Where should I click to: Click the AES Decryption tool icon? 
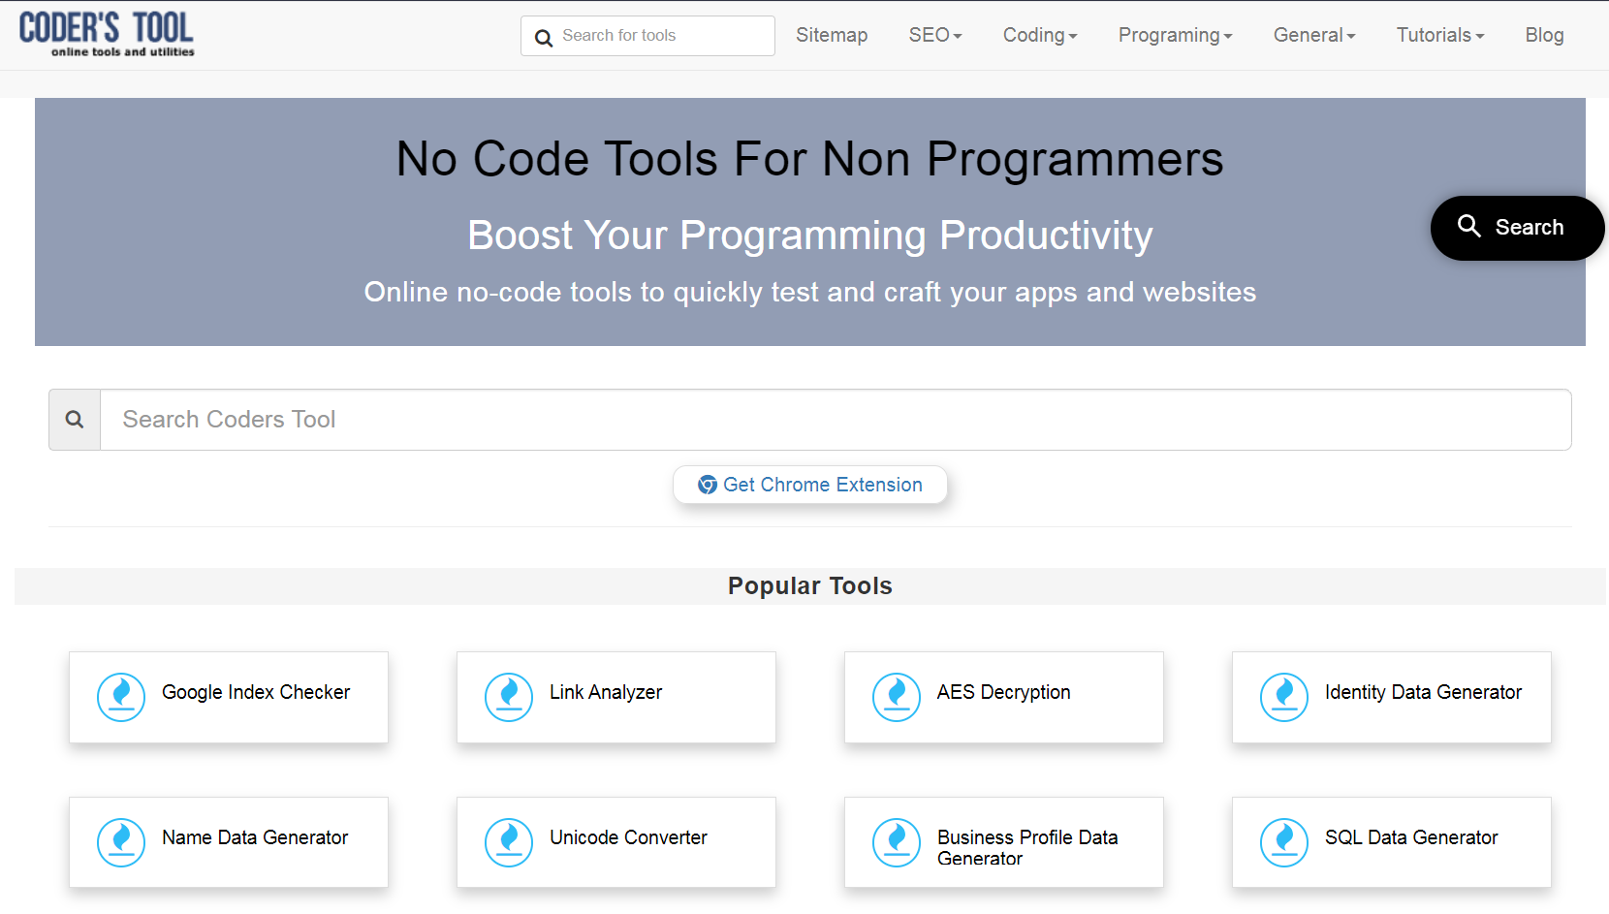click(897, 697)
